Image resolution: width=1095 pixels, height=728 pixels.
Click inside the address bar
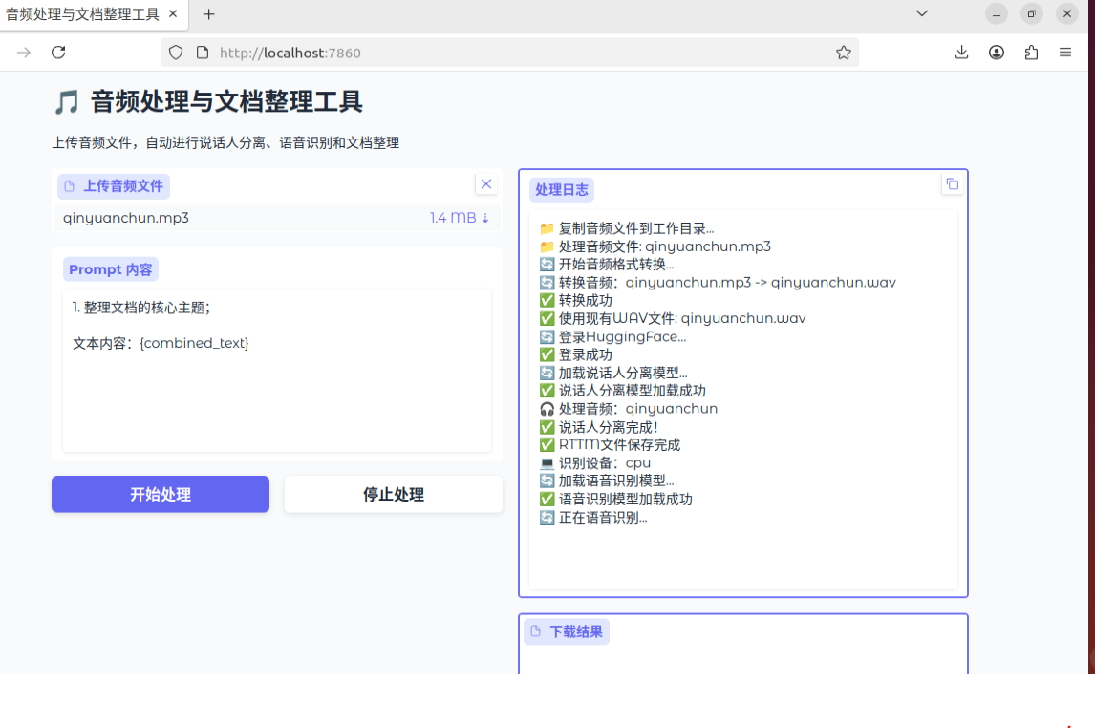click(382, 53)
